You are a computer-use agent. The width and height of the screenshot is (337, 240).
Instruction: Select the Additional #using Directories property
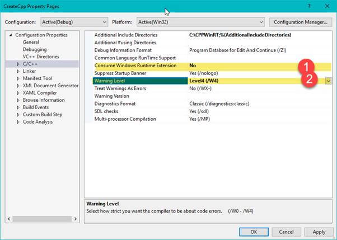(125, 43)
